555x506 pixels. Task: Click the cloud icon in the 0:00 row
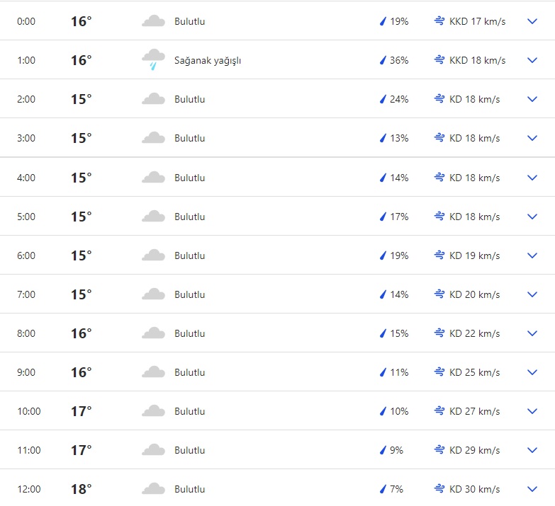(153, 21)
